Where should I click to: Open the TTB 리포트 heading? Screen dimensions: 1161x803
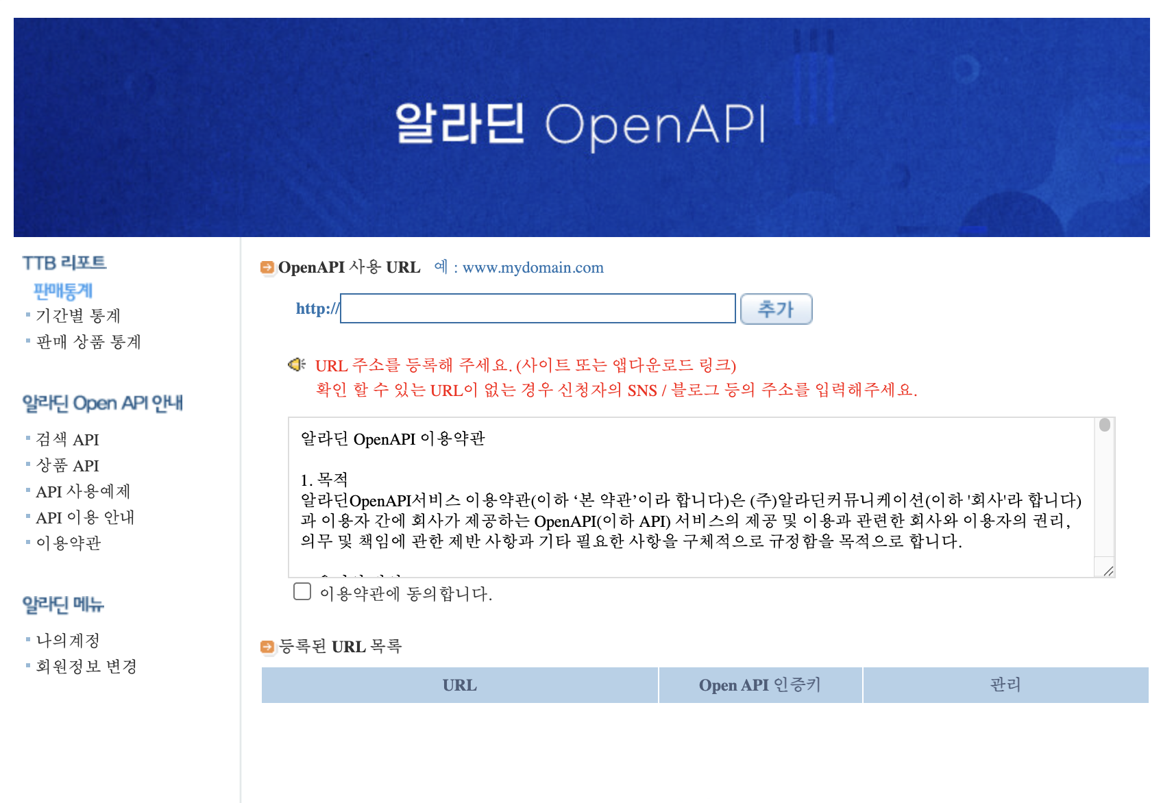point(64,262)
